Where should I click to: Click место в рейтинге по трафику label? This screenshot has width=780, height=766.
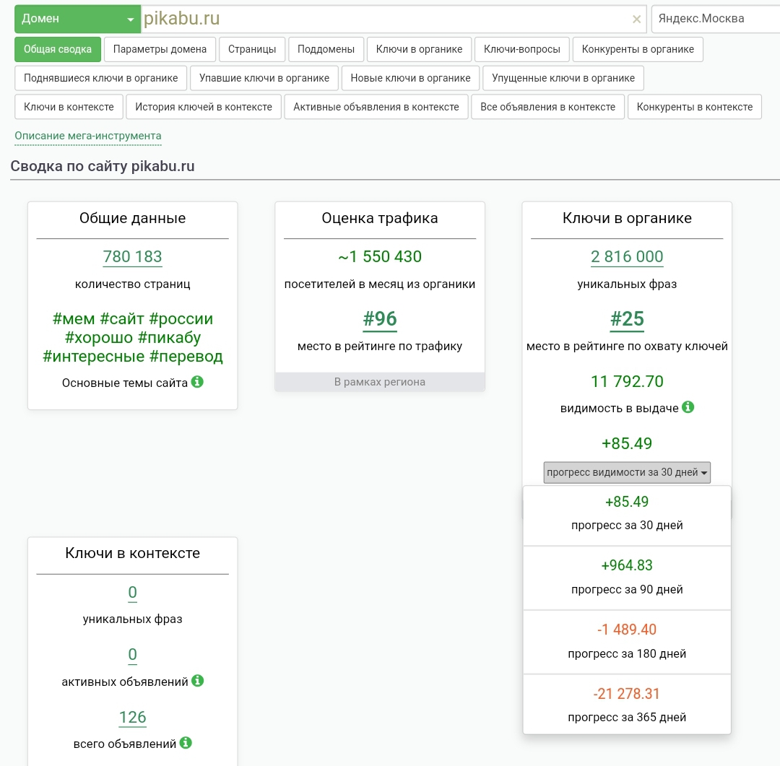(380, 347)
